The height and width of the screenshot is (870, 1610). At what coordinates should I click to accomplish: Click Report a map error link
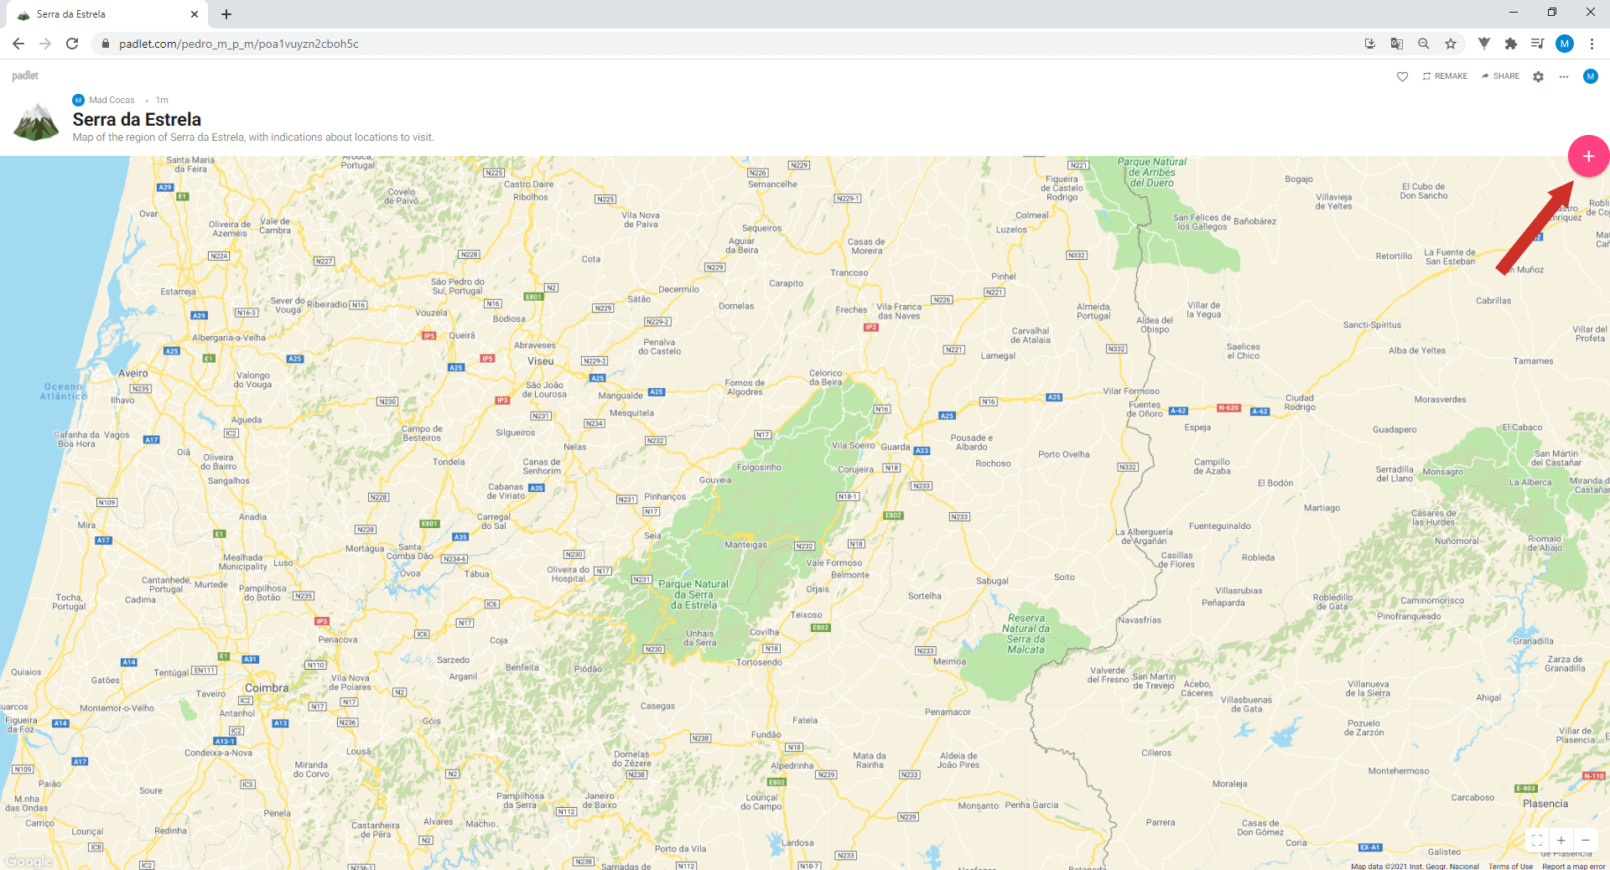tap(1573, 866)
